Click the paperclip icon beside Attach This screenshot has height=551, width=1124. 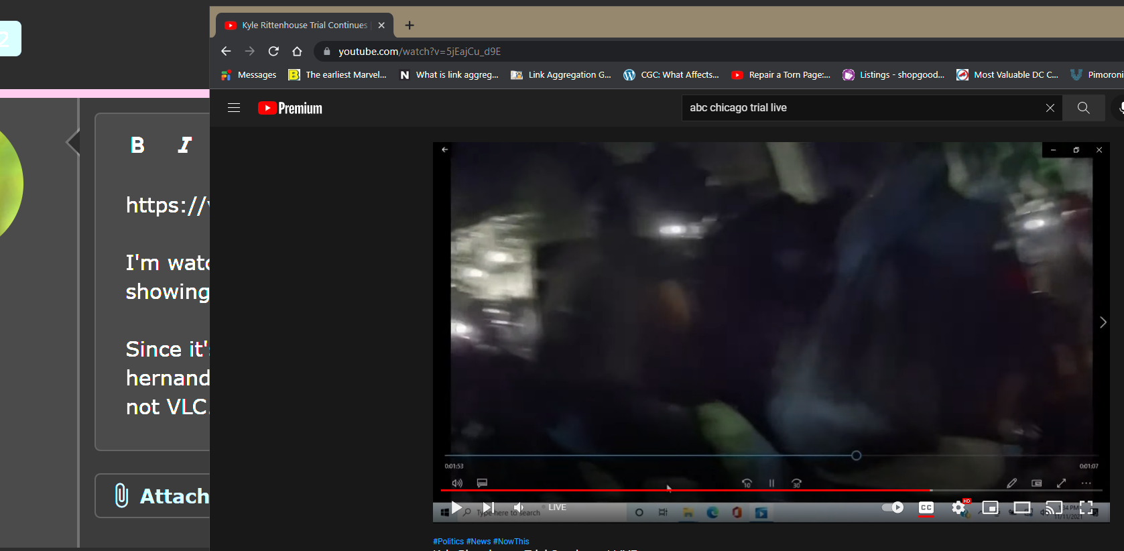click(x=121, y=495)
